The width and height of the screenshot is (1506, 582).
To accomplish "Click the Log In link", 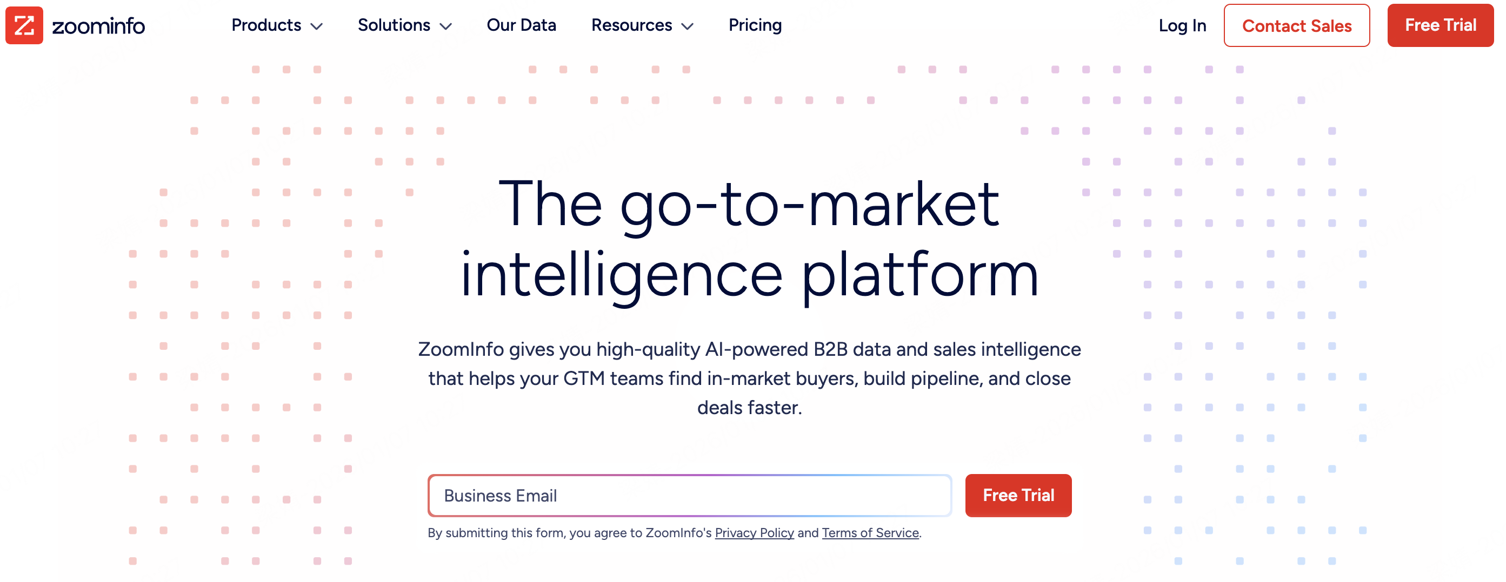I will click(x=1182, y=26).
